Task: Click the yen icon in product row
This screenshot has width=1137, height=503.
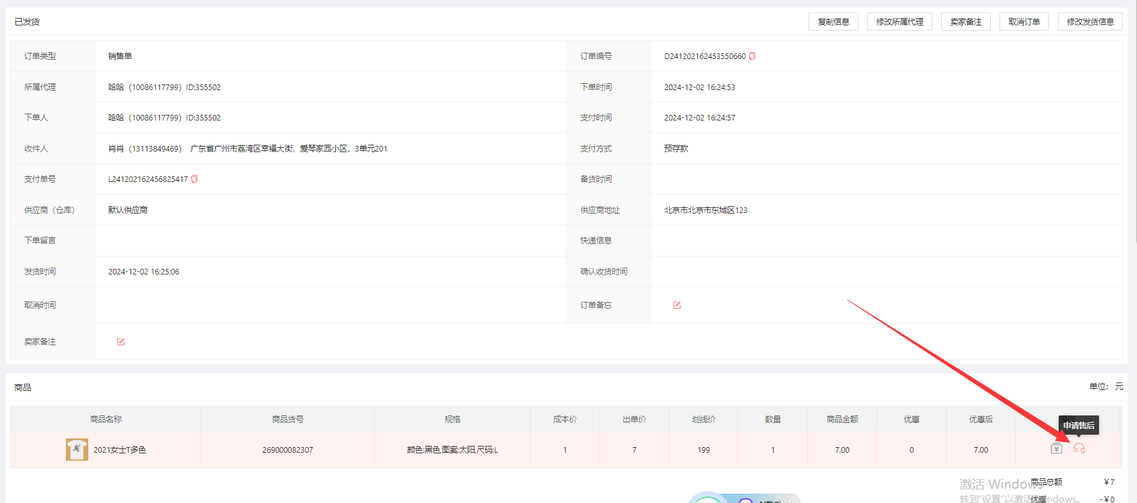Action: pyautogui.click(x=1056, y=449)
